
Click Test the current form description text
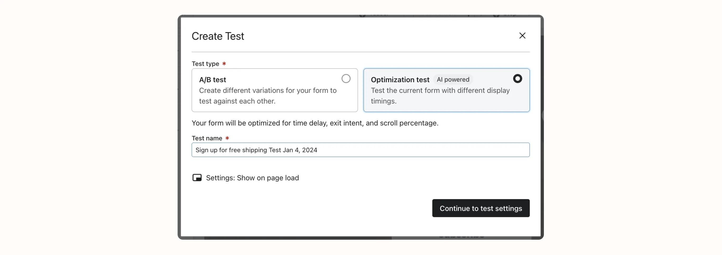(440, 96)
